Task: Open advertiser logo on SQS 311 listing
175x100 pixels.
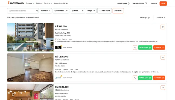Action: pyautogui.click(x=58, y=78)
